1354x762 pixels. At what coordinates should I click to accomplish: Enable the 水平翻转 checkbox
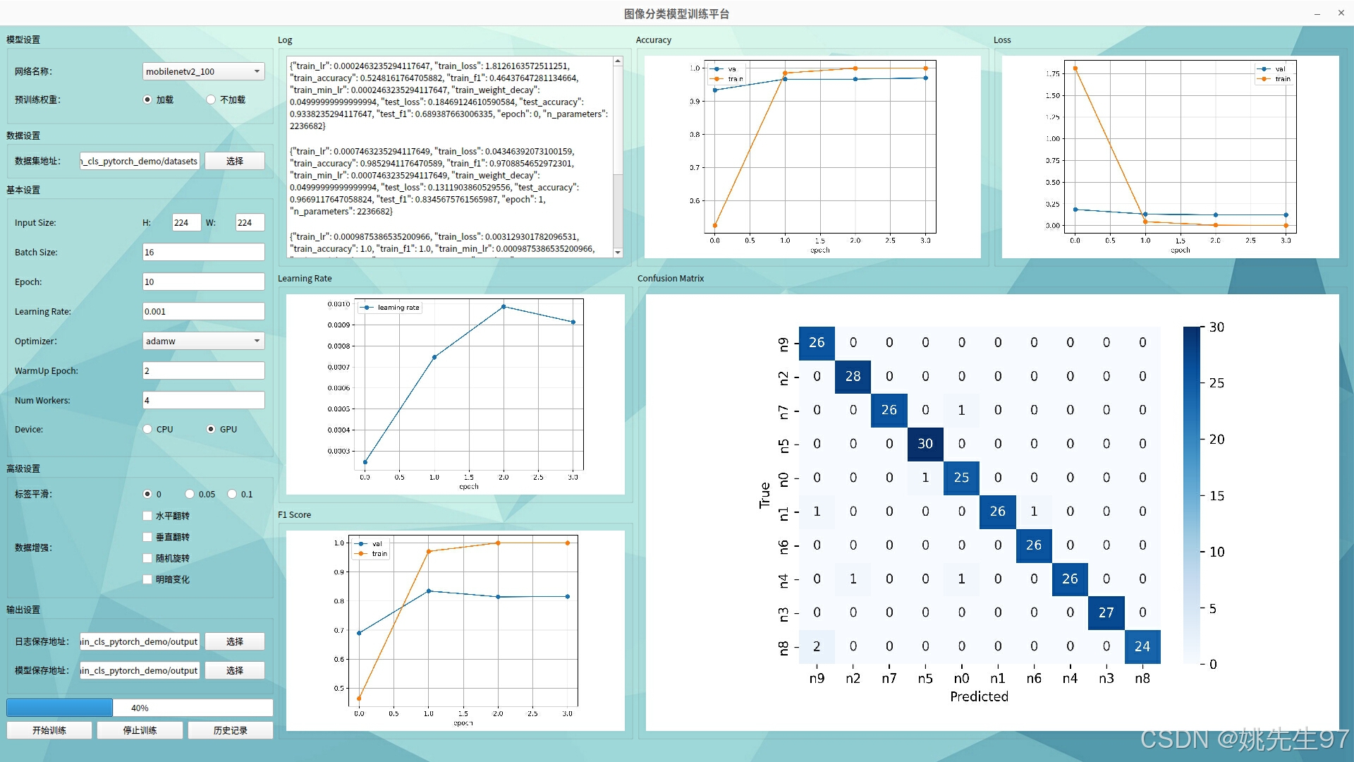(x=147, y=516)
